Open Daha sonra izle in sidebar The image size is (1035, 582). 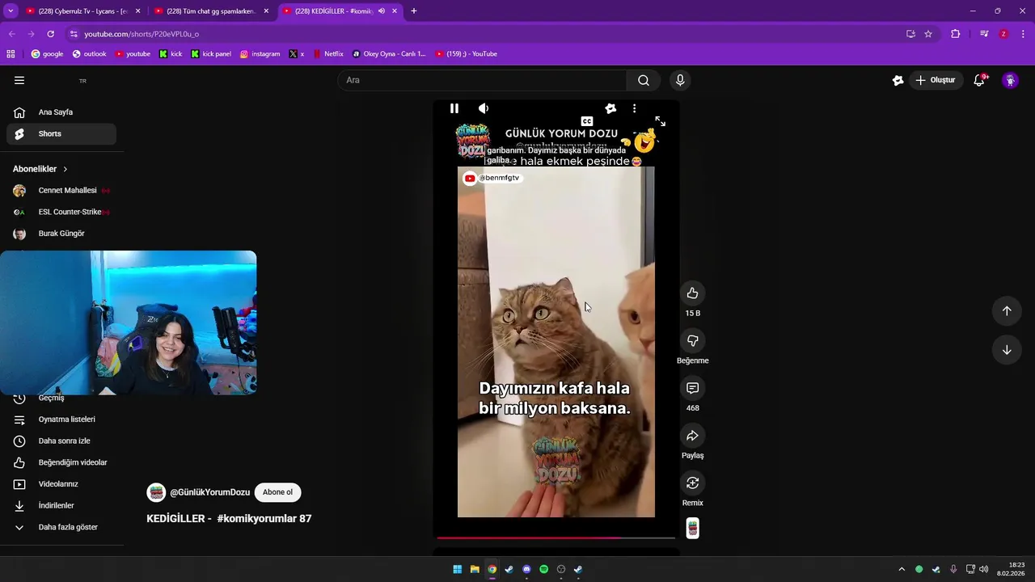61,441
